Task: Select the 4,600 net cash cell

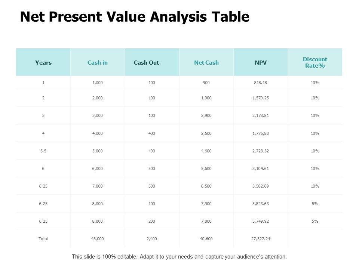Action: click(206, 151)
